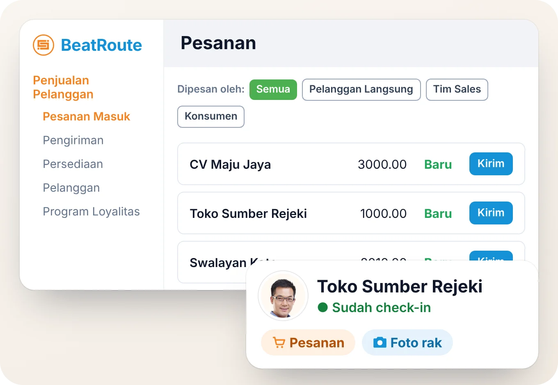
Task: Click Baru status for Toko Sumber Rejeki order
Action: [x=438, y=213]
